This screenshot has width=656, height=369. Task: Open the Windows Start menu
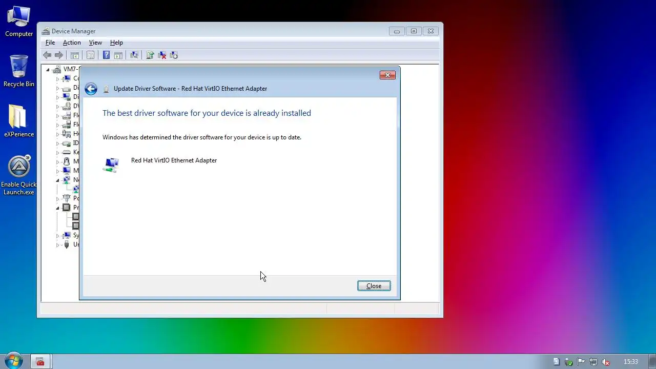(x=13, y=361)
